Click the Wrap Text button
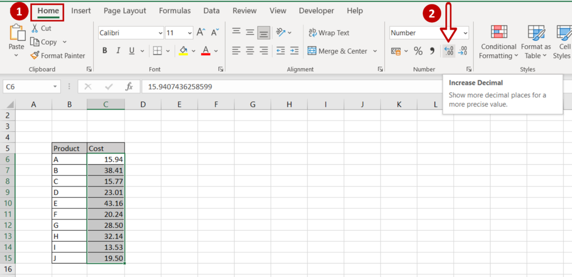The height and width of the screenshot is (277, 572). click(x=328, y=33)
